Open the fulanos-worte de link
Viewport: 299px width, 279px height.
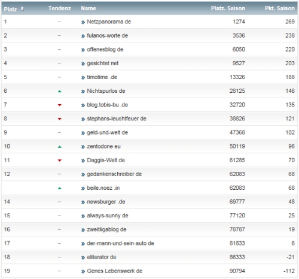click(107, 35)
